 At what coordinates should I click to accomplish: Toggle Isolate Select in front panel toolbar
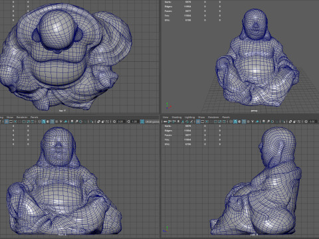[x=91, y=121]
